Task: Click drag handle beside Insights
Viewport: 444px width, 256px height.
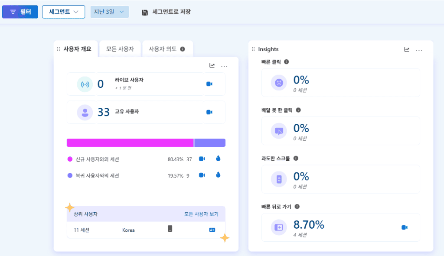Action: 253,49
